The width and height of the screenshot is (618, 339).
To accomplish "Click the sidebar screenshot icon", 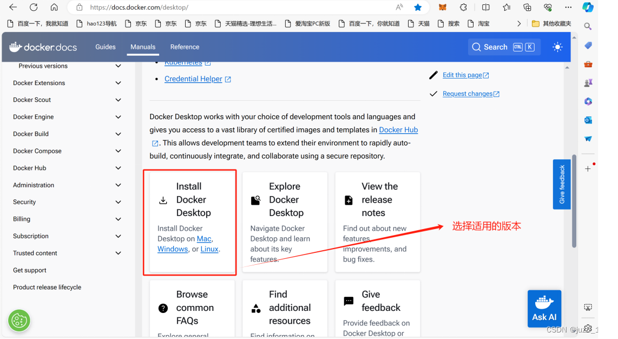I will point(588,307).
